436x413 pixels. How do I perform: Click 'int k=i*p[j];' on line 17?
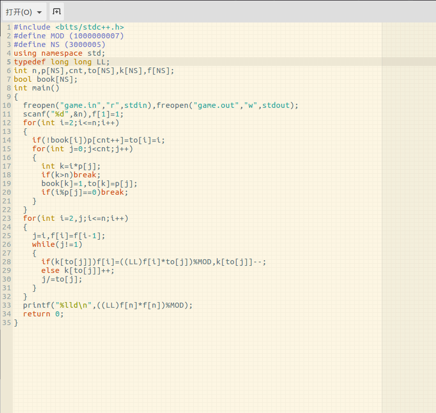pyautogui.click(x=71, y=166)
